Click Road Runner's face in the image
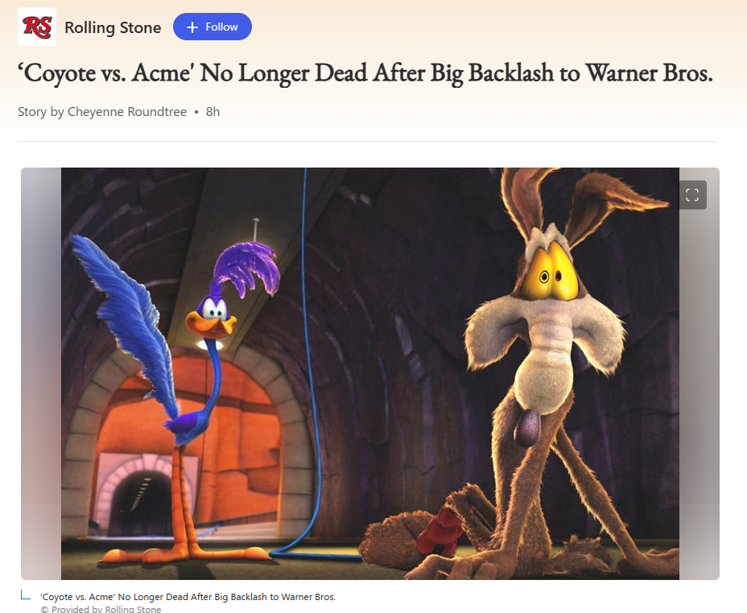The height and width of the screenshot is (613, 747). [212, 317]
